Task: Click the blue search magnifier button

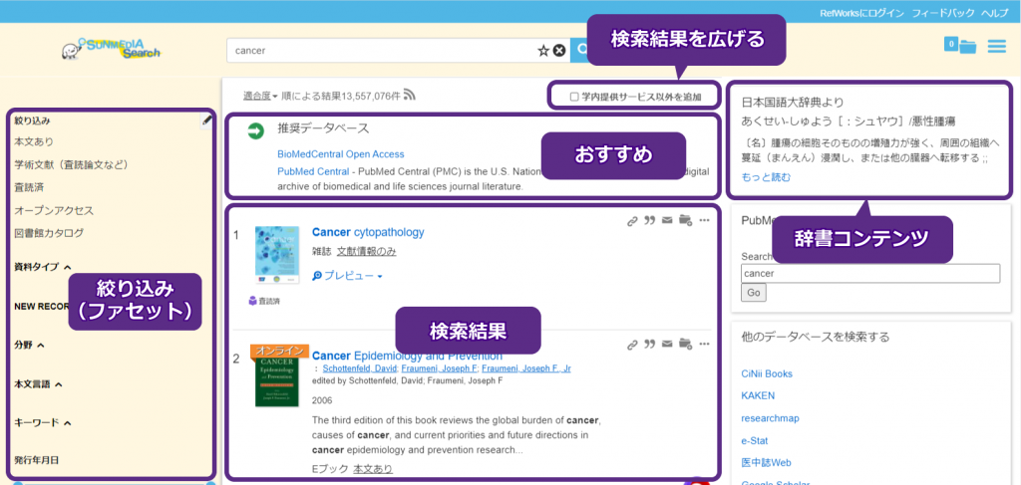Action: 578,51
